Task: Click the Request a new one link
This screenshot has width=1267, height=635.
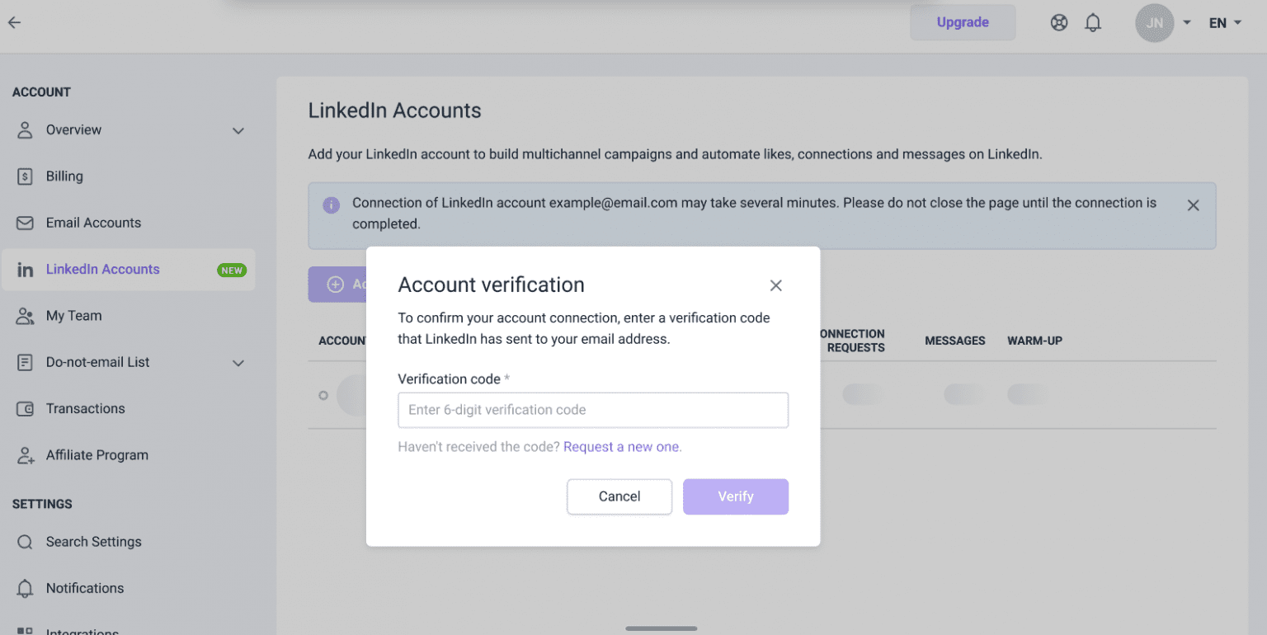Action: (x=621, y=446)
